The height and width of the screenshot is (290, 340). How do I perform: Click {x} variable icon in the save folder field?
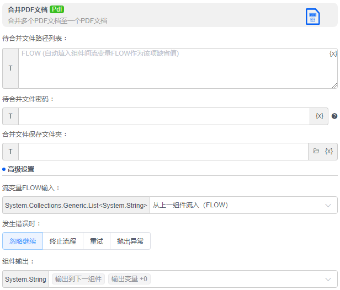[x=329, y=151]
